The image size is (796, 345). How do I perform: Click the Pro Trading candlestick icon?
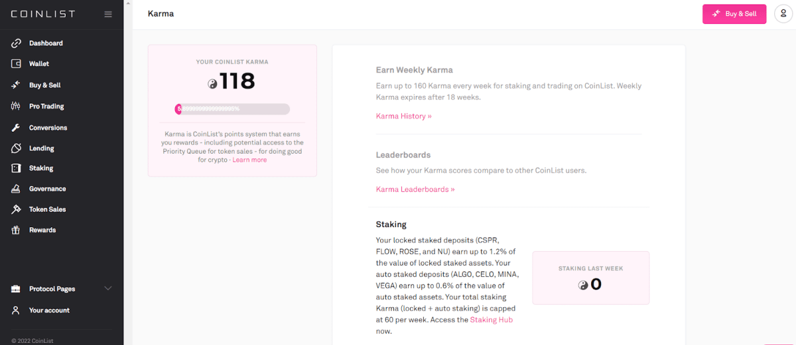pos(16,106)
